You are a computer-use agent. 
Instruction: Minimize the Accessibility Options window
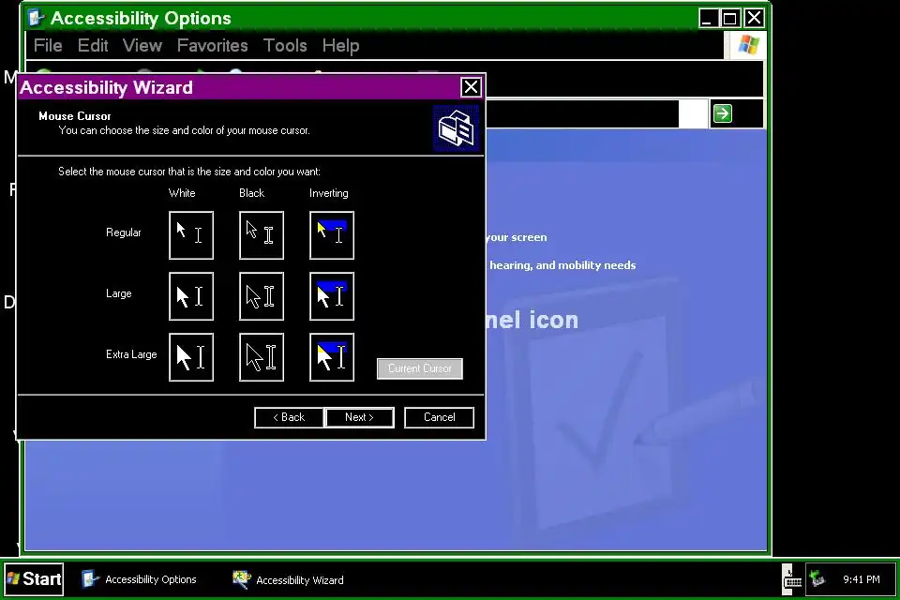tap(708, 19)
